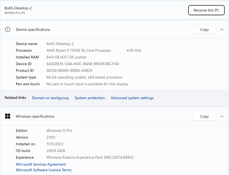Select the No pen or touch input text
The image size is (229, 175).
pyautogui.click(x=87, y=84)
